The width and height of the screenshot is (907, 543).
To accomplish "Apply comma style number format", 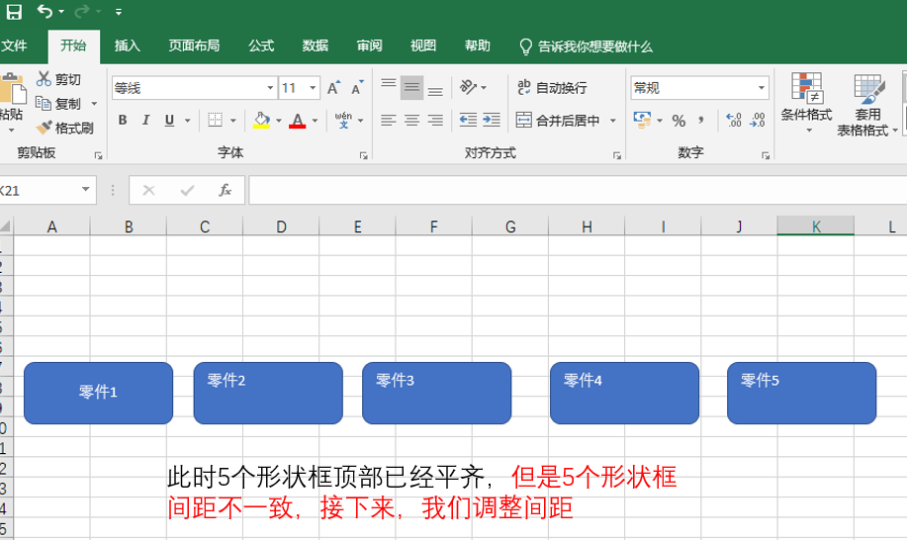I will 701,121.
